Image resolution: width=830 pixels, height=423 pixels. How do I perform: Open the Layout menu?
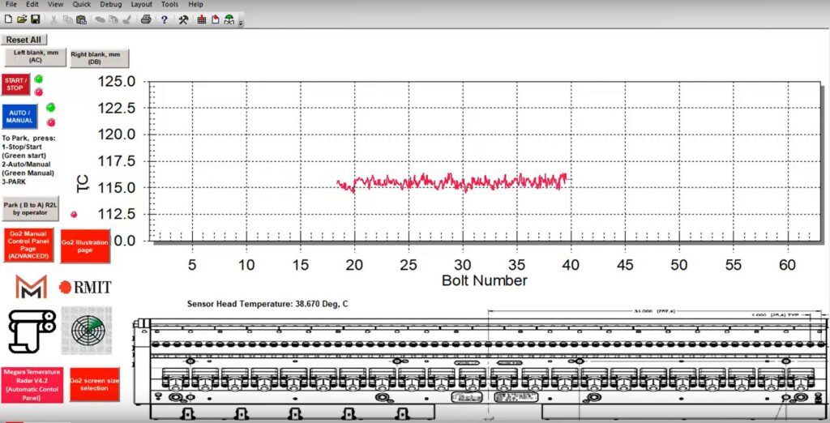point(141,4)
